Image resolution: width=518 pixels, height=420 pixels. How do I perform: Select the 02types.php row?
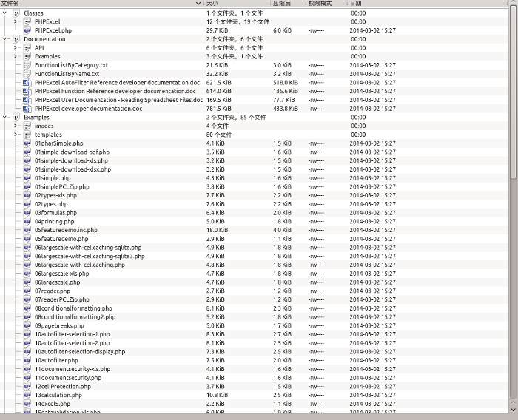(254, 204)
